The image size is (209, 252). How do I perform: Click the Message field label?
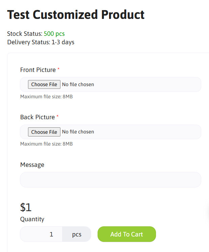point(32,165)
